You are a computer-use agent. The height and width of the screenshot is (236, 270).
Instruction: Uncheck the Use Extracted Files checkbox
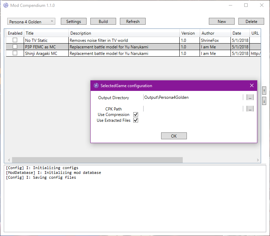pyautogui.click(x=136, y=120)
